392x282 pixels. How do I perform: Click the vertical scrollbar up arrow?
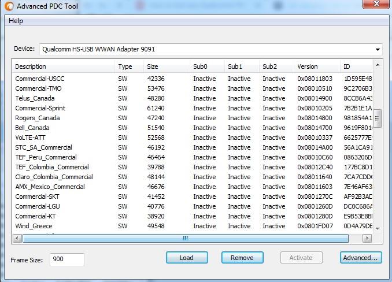[x=378, y=64]
